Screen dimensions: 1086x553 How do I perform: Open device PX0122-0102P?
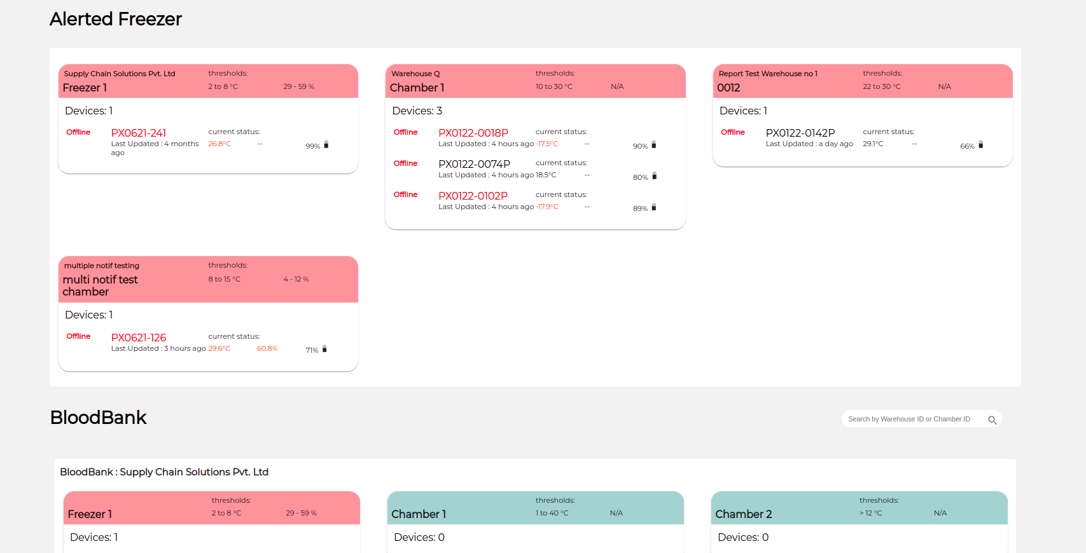click(473, 196)
